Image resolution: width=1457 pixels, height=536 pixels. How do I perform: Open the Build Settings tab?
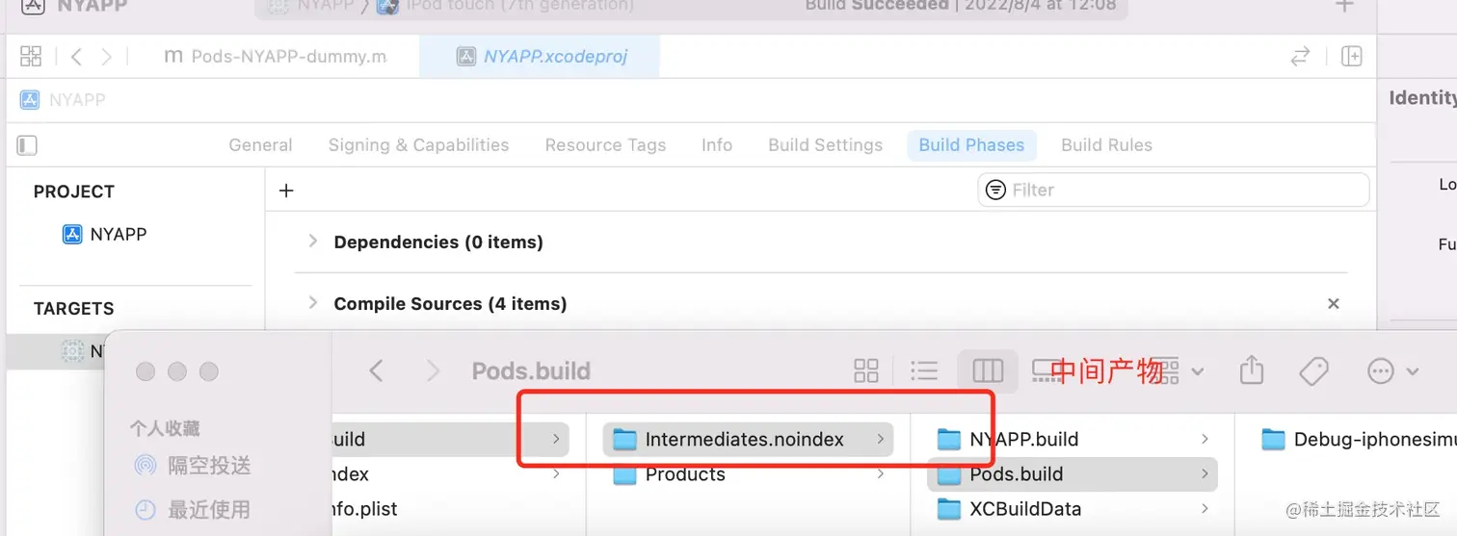[x=825, y=145]
